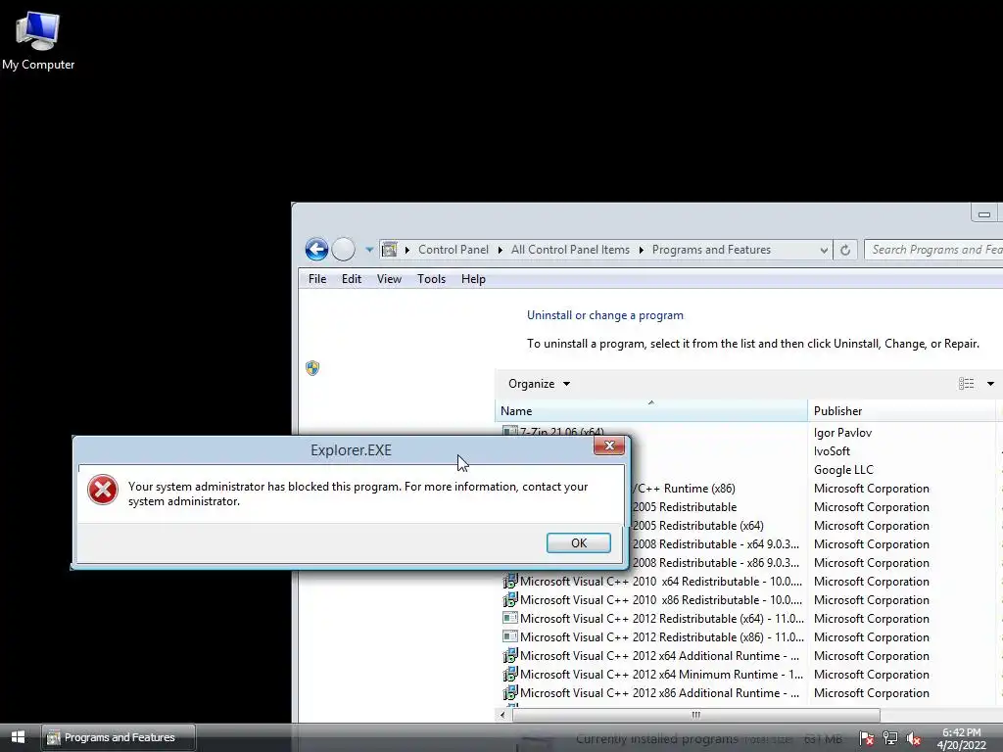
Task: Click the network tray icon
Action: tap(889, 738)
